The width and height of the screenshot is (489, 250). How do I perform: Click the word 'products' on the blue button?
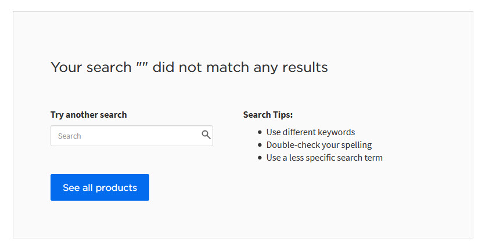pos(116,188)
